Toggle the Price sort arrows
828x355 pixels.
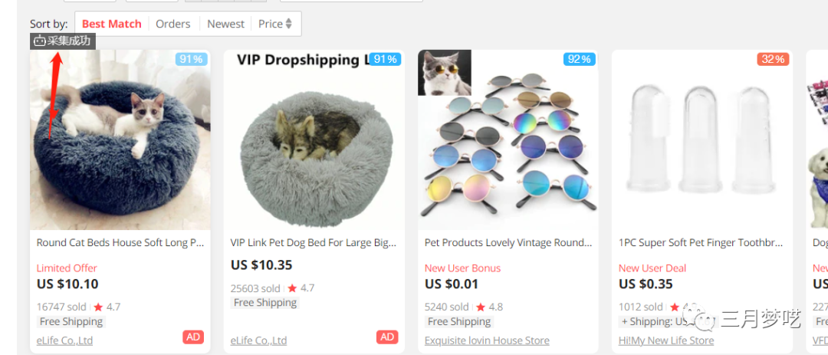tap(288, 24)
